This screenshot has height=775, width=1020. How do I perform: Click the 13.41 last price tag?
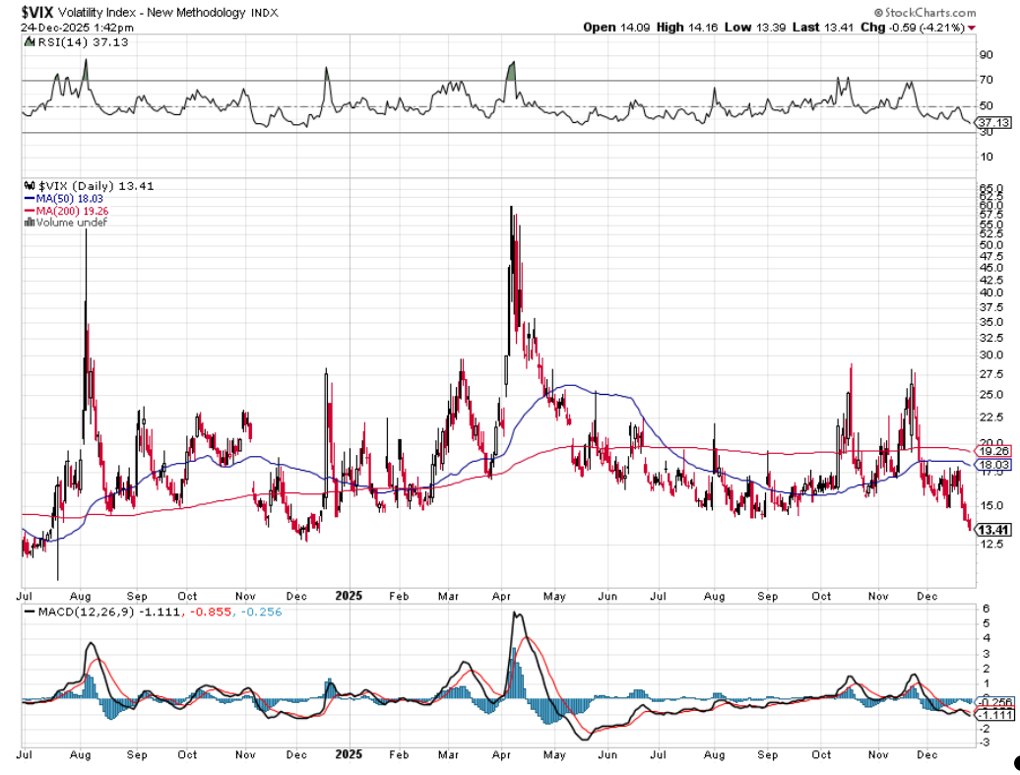click(x=989, y=529)
